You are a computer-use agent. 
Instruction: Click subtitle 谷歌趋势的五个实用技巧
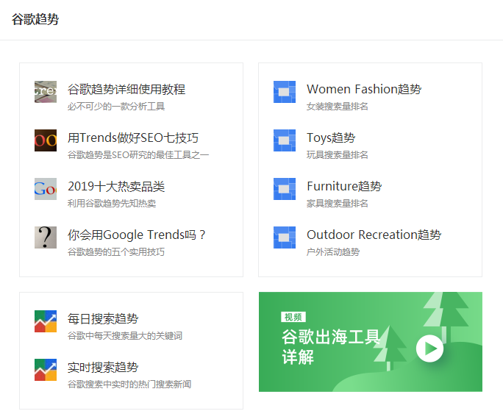116,252
